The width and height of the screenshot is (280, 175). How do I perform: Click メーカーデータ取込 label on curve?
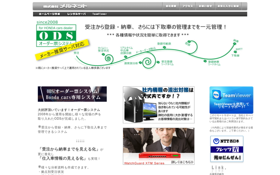coord(146,50)
